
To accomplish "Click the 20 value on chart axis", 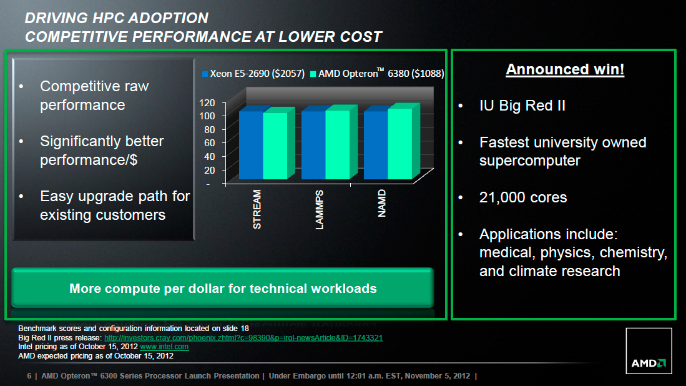I will [x=210, y=170].
